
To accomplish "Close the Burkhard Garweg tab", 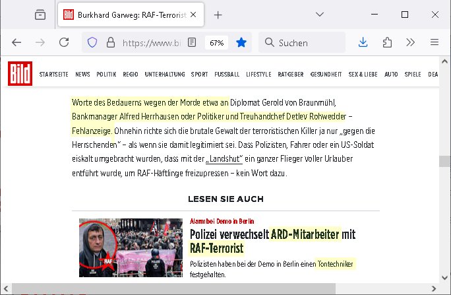I will pos(194,15).
